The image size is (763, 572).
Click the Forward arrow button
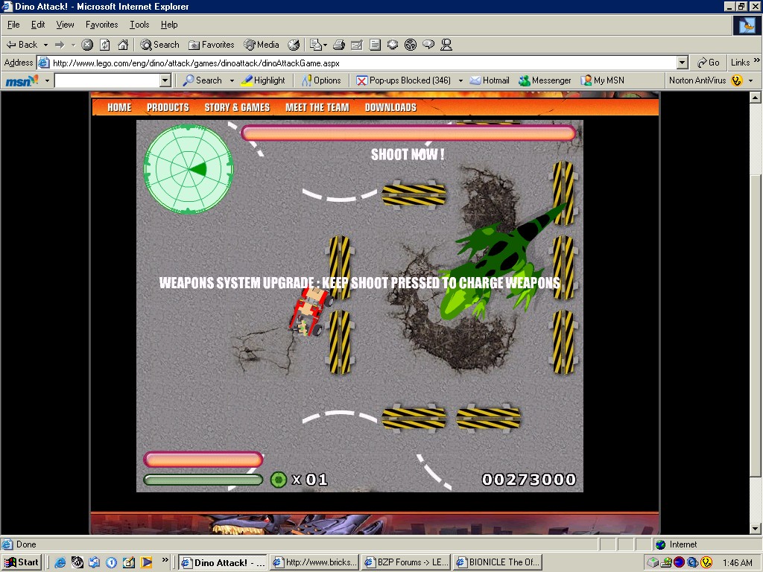coord(60,45)
